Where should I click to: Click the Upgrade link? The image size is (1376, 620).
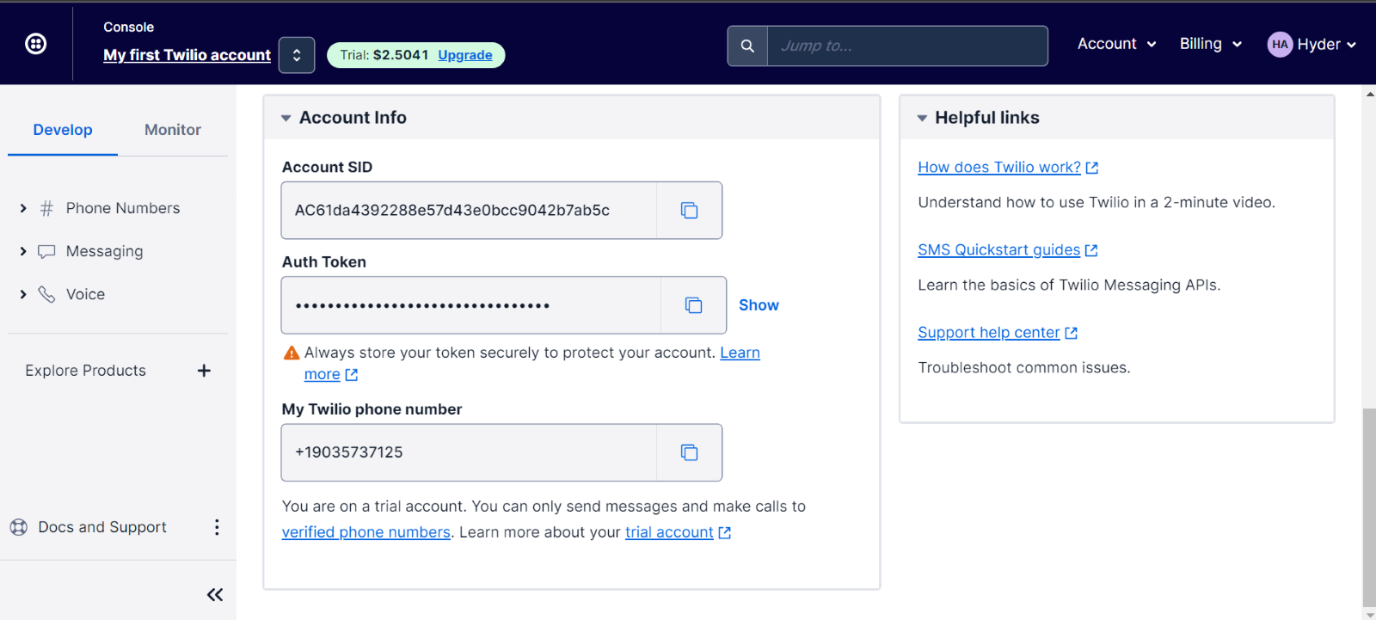tap(465, 55)
